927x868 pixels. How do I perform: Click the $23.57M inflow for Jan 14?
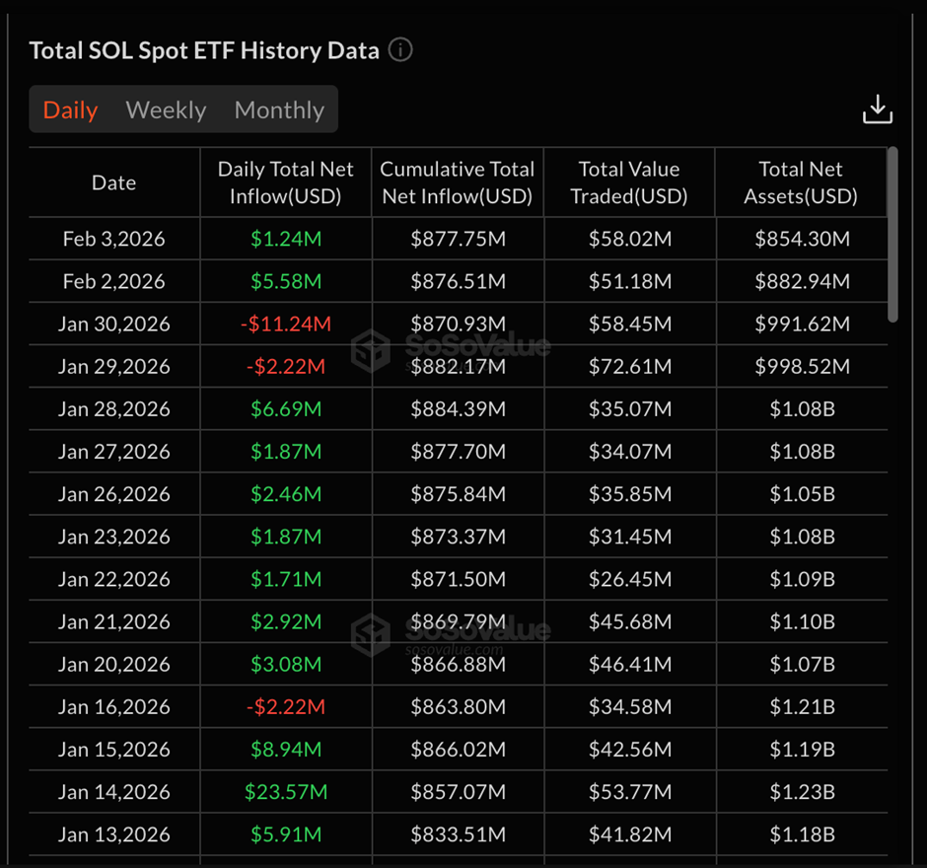pyautogui.click(x=286, y=791)
